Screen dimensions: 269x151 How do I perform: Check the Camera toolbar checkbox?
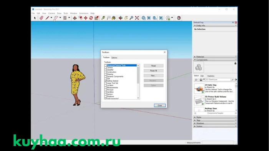pos(106,68)
